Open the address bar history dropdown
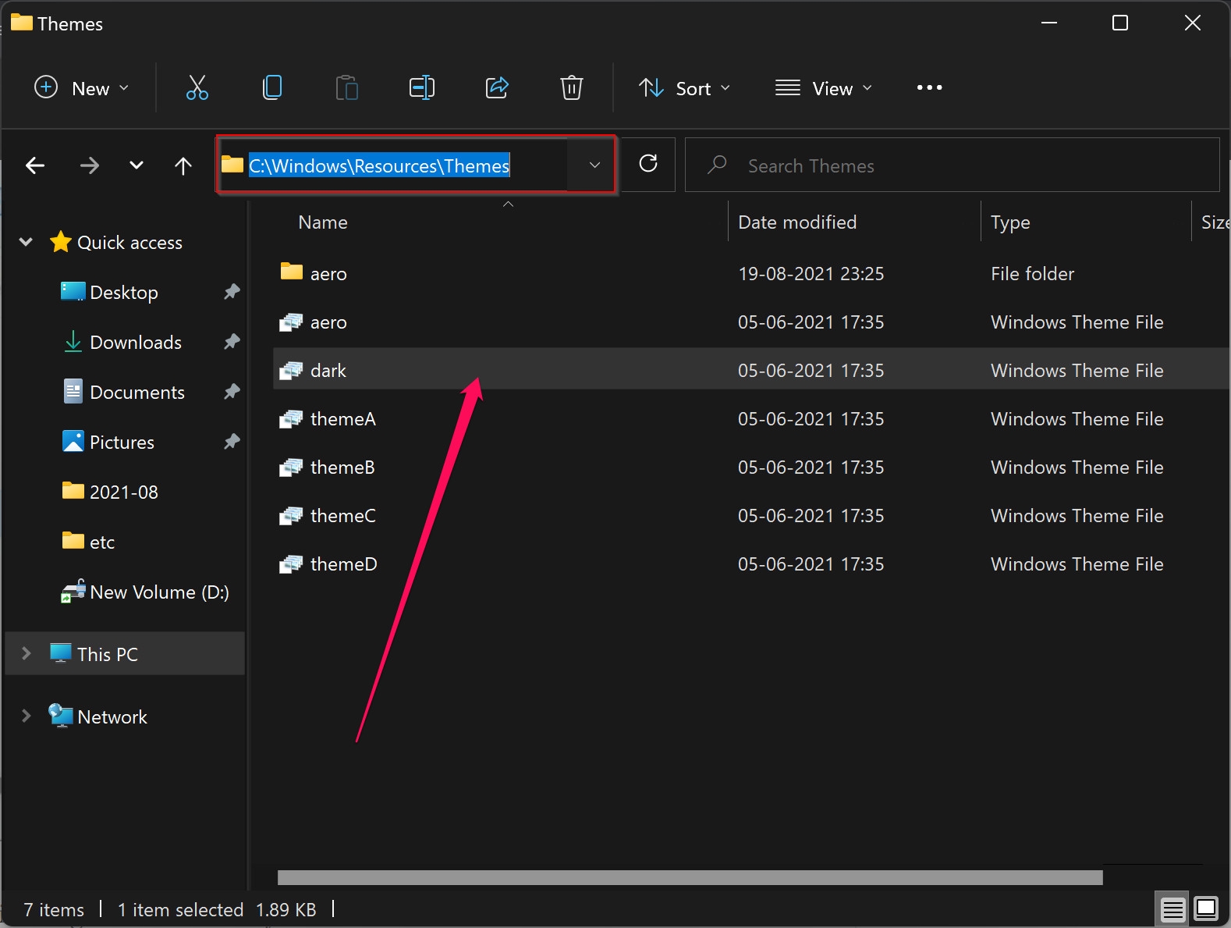 pos(594,165)
